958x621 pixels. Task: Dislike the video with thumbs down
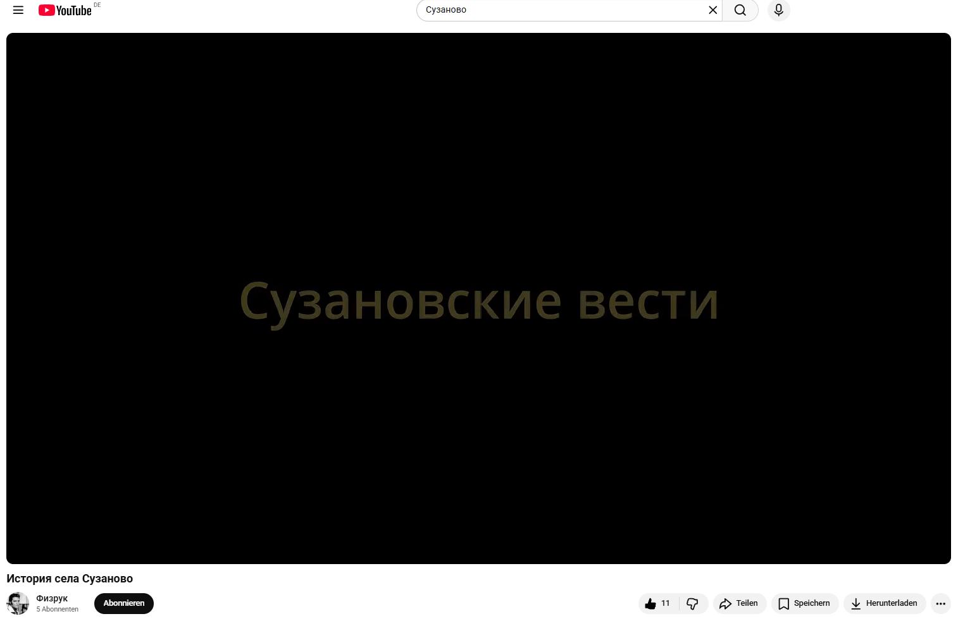pyautogui.click(x=693, y=603)
